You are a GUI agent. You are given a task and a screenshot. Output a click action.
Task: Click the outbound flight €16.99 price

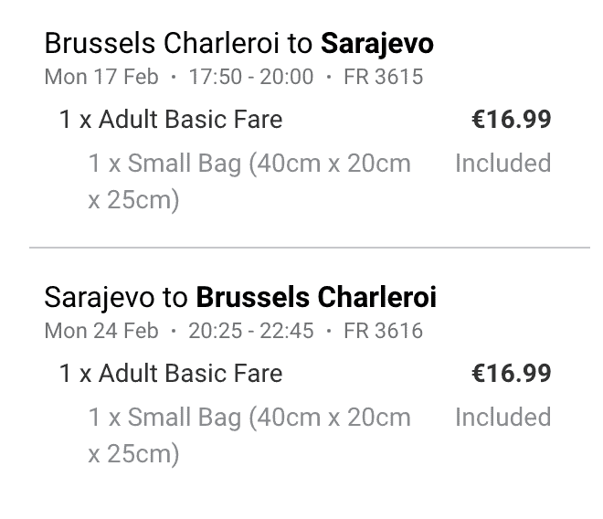511,120
